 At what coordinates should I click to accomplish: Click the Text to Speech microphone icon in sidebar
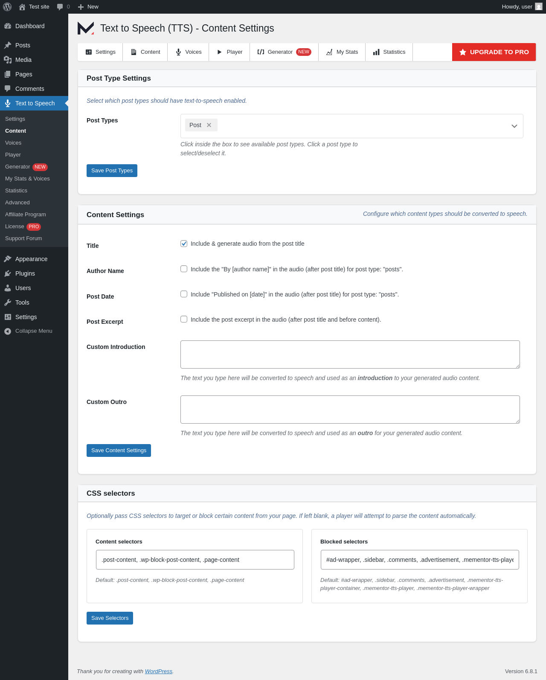coord(8,103)
